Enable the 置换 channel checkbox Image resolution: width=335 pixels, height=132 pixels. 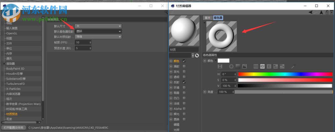click(x=184, y=119)
